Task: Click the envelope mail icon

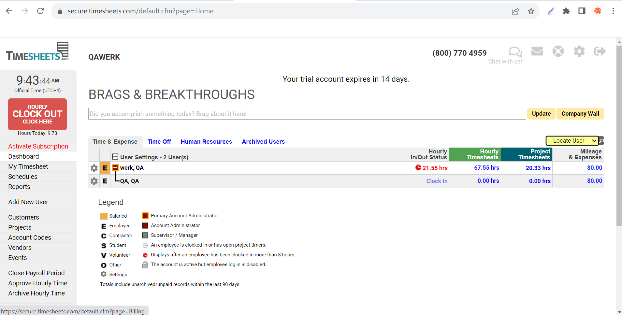Action: (x=537, y=51)
